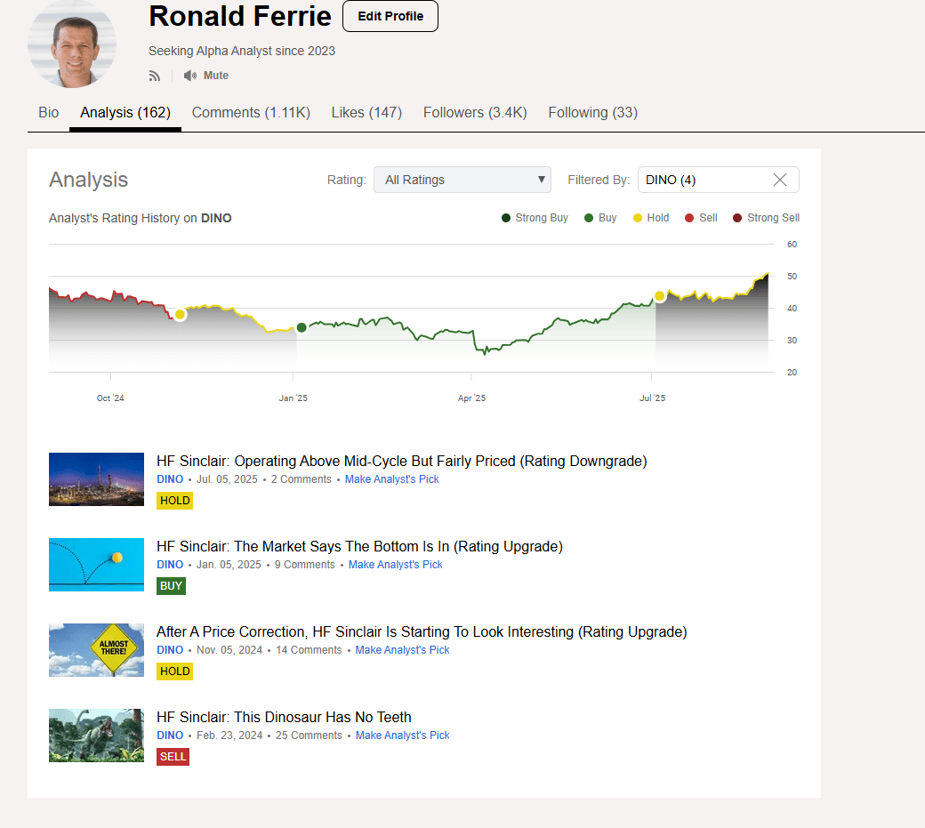Image resolution: width=925 pixels, height=828 pixels.
Task: Click the SELL badge on the Dinosaur article
Action: [x=173, y=757]
